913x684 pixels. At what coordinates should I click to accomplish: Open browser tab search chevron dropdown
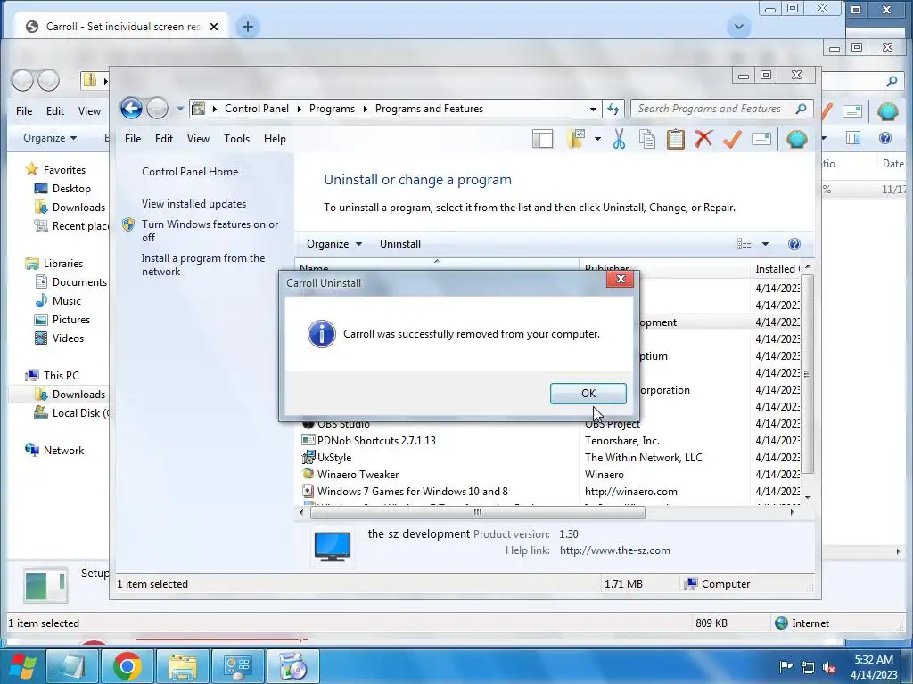pos(739,27)
